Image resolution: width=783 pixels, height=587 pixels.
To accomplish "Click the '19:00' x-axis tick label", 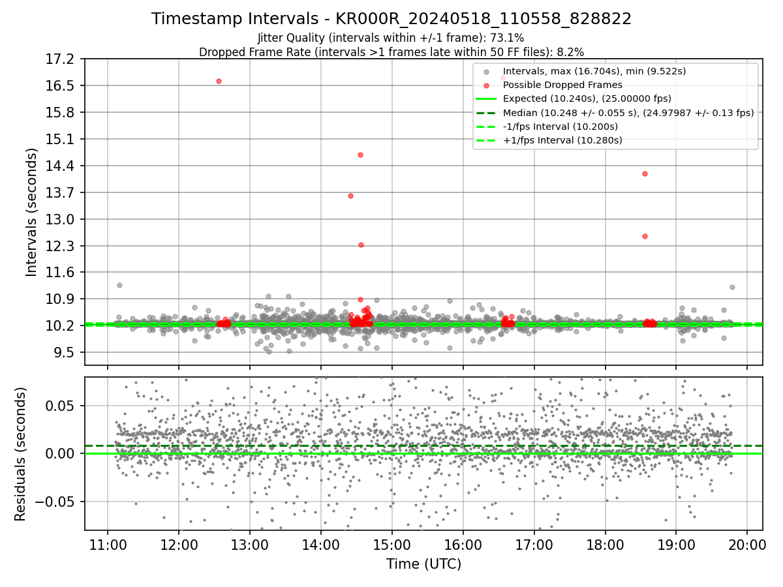I will point(676,546).
